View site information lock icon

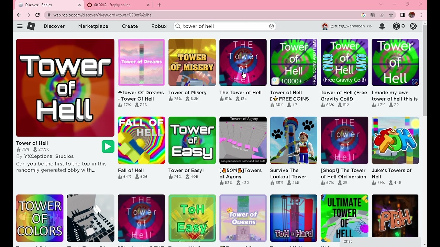(49, 15)
